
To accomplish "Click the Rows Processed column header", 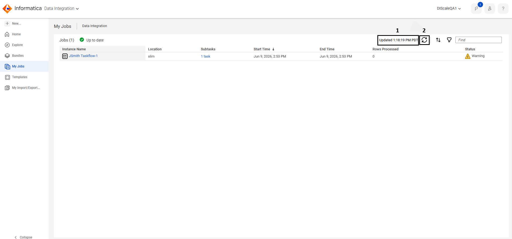I will click(x=385, y=49).
